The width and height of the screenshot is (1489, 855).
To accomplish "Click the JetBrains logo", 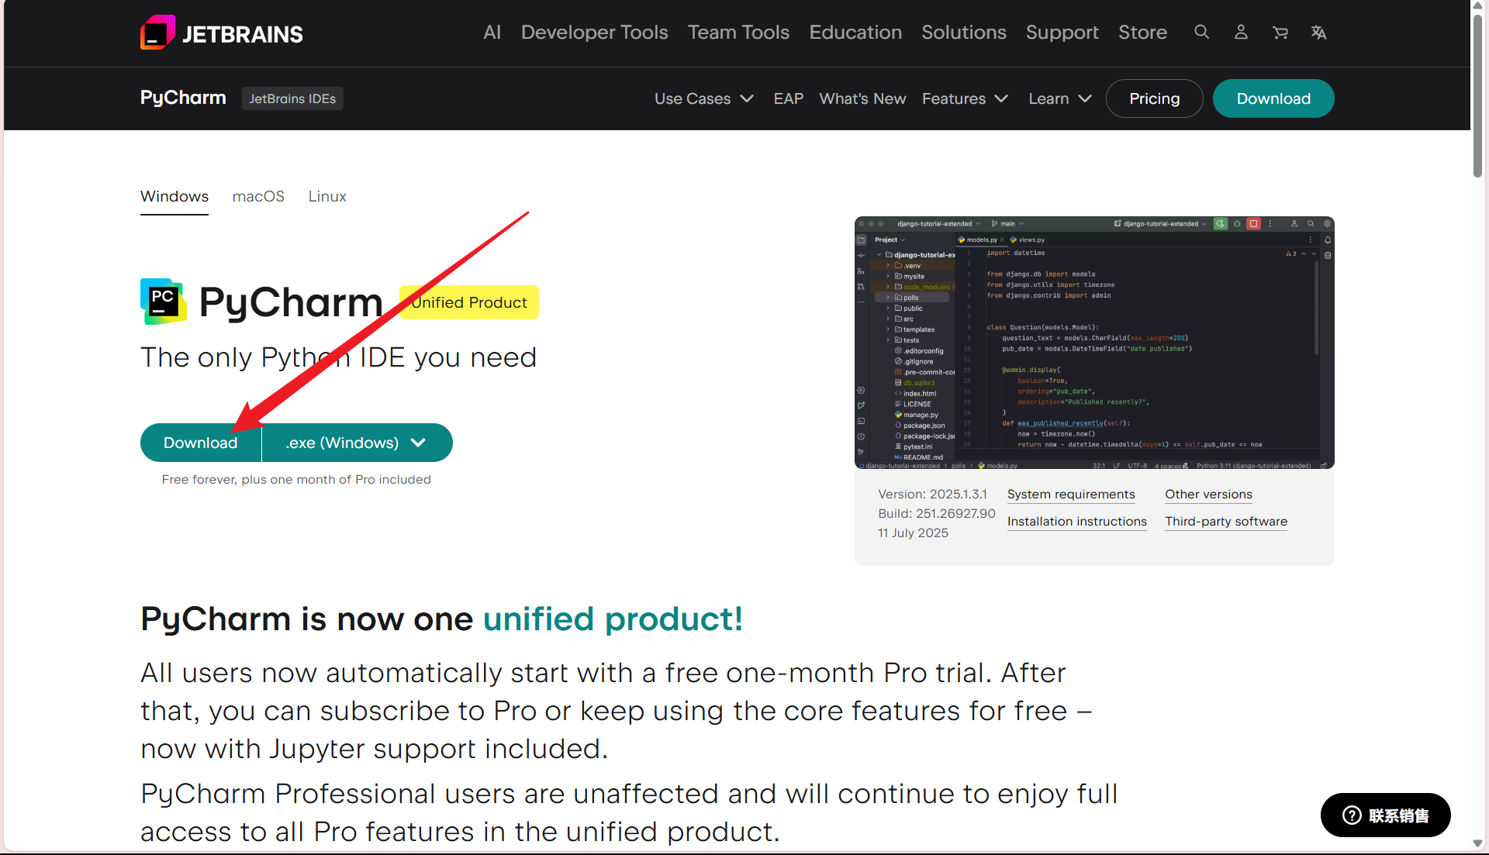I will (x=222, y=33).
